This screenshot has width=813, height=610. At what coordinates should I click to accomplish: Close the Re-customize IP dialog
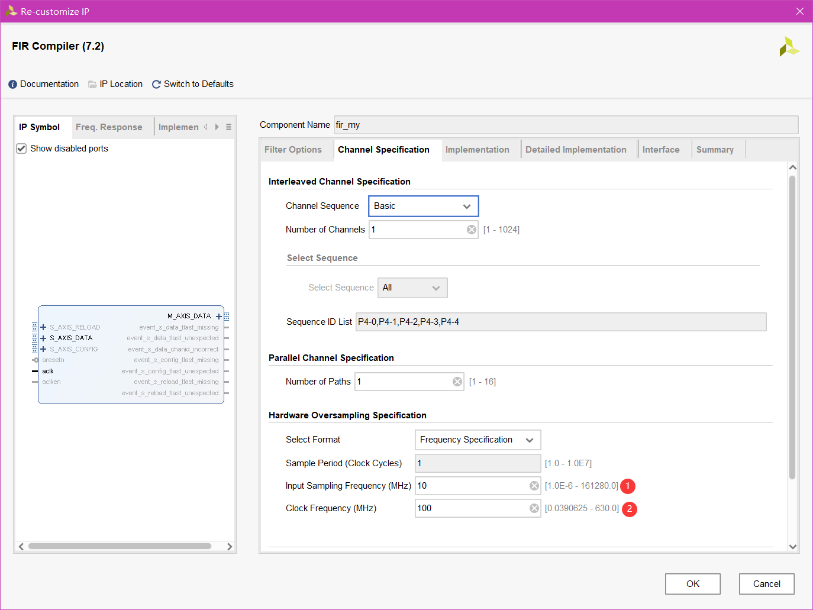click(x=800, y=11)
